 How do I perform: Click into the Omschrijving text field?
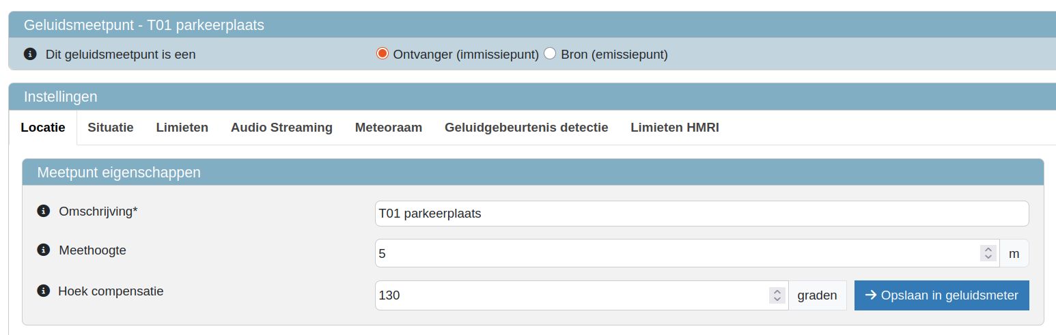tap(701, 214)
